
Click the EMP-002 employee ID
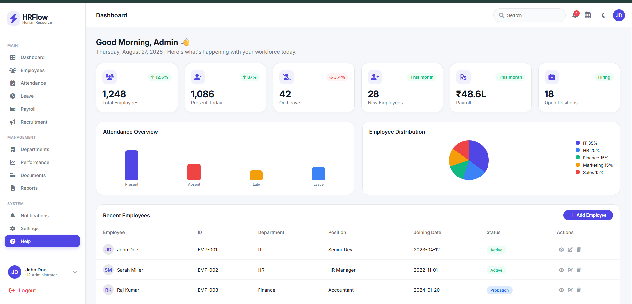tap(208, 270)
